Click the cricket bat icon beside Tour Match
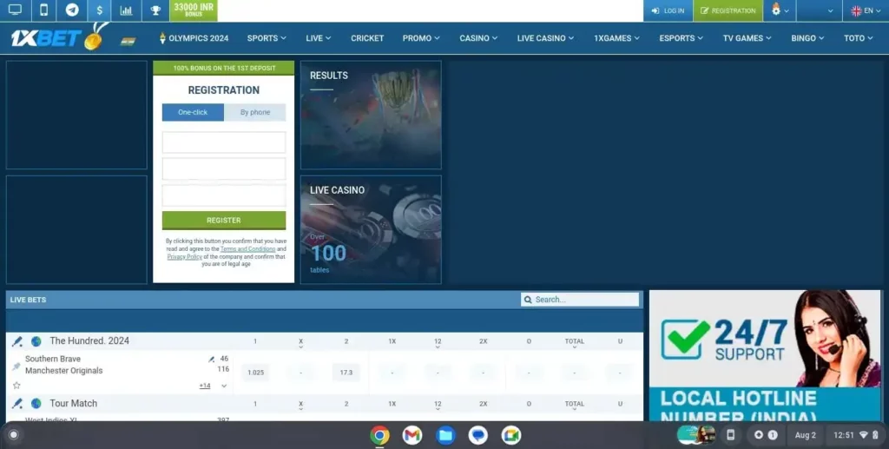Image resolution: width=889 pixels, height=449 pixels. tap(17, 404)
